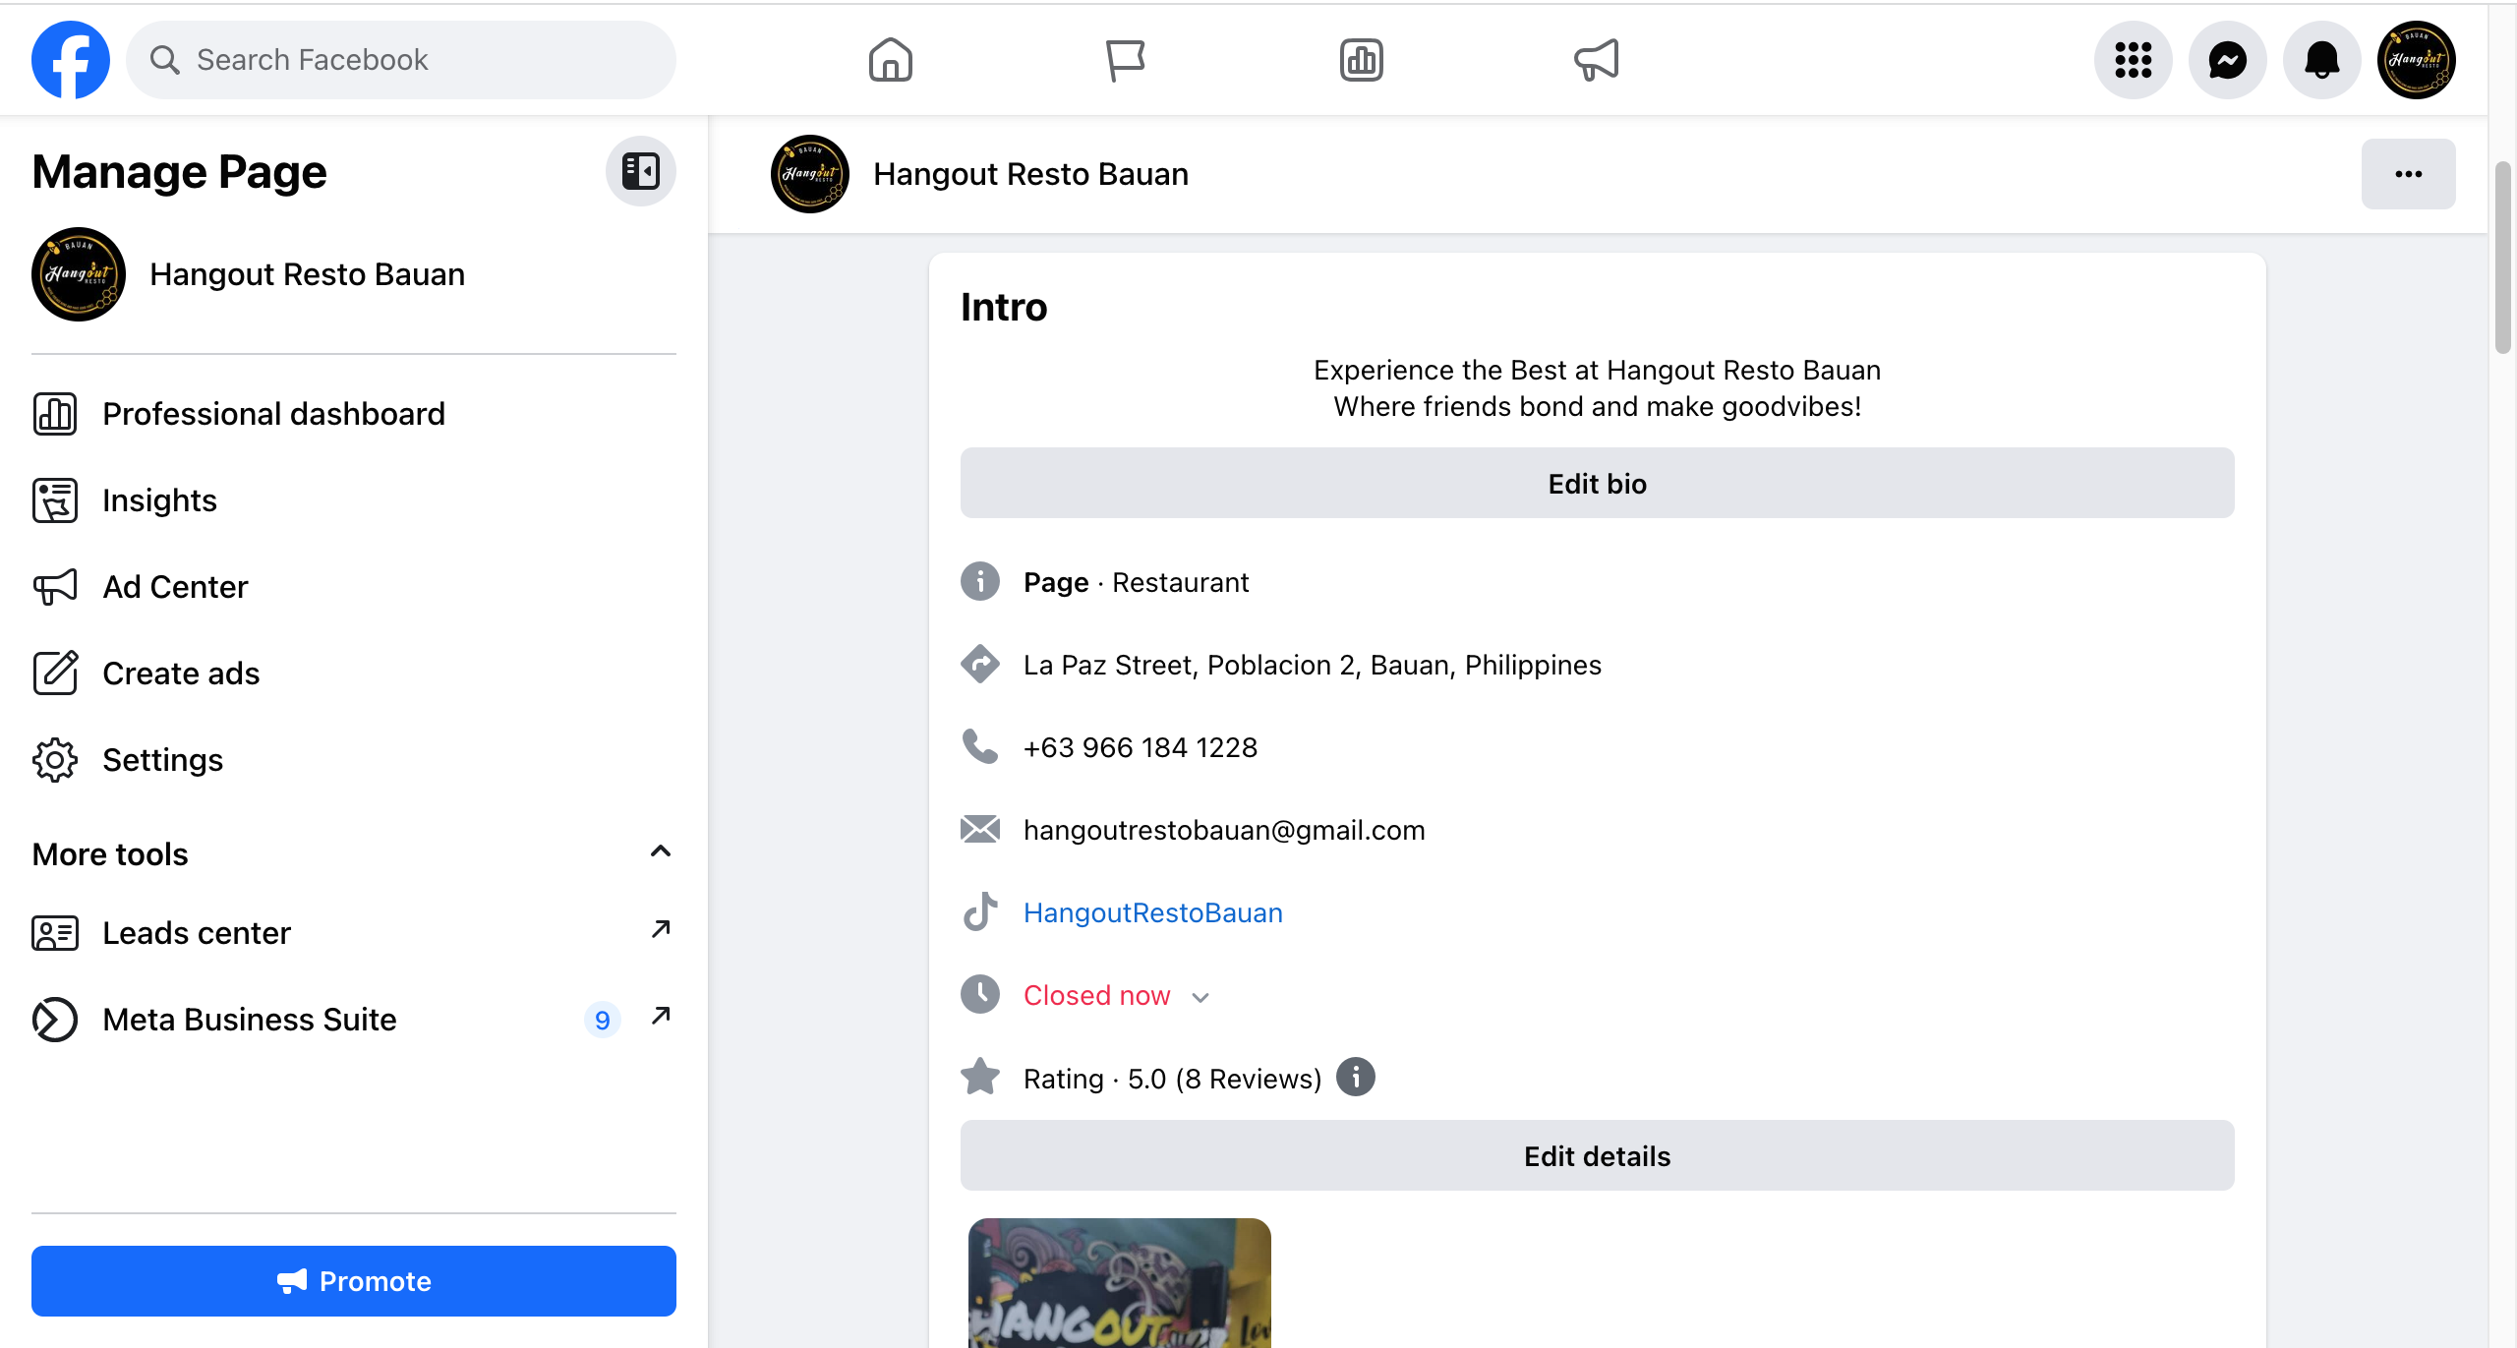Click the Rating info icon

click(1356, 1077)
